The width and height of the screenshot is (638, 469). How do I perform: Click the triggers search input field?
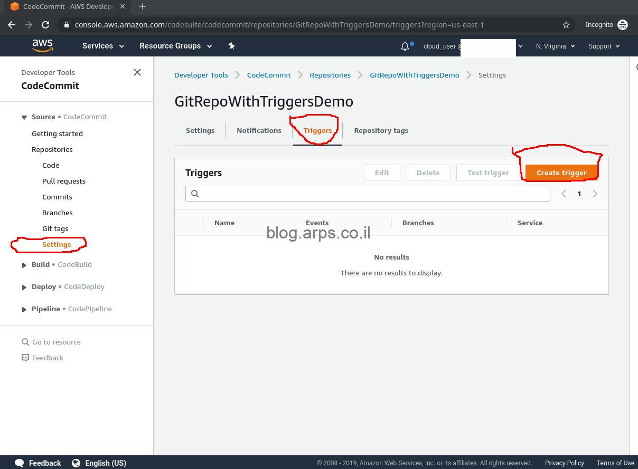pos(368,194)
